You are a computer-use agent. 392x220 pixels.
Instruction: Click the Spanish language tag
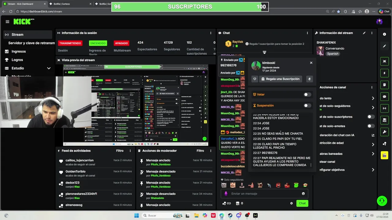(333, 54)
